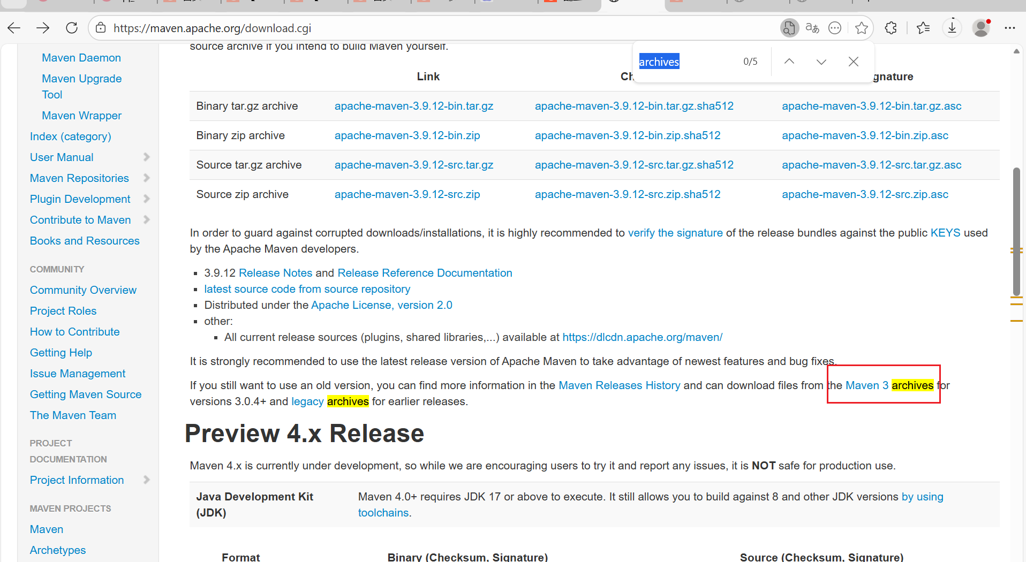Open latest source code from source repository
This screenshot has height=562, width=1026.
pyautogui.click(x=307, y=289)
